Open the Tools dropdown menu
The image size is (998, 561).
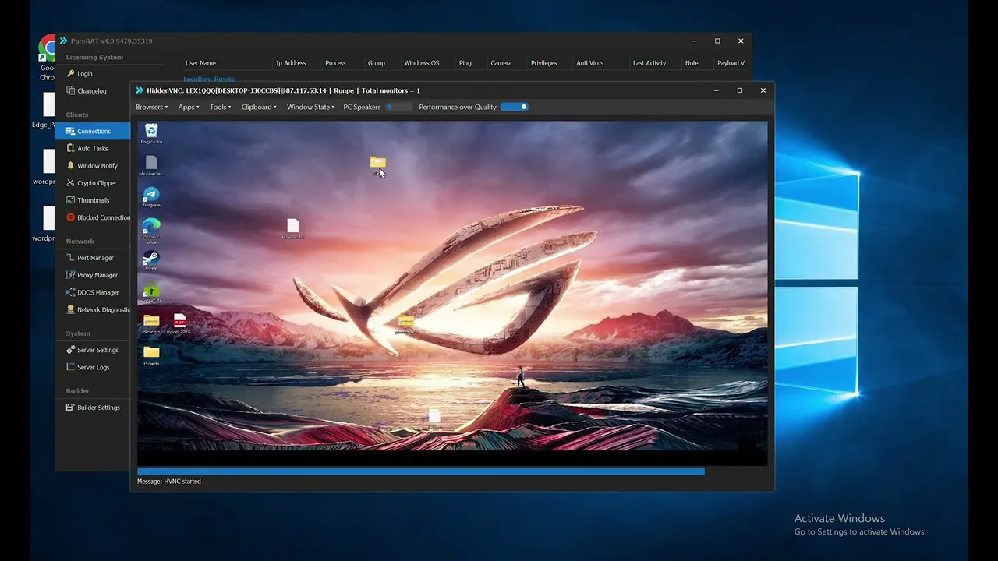220,107
